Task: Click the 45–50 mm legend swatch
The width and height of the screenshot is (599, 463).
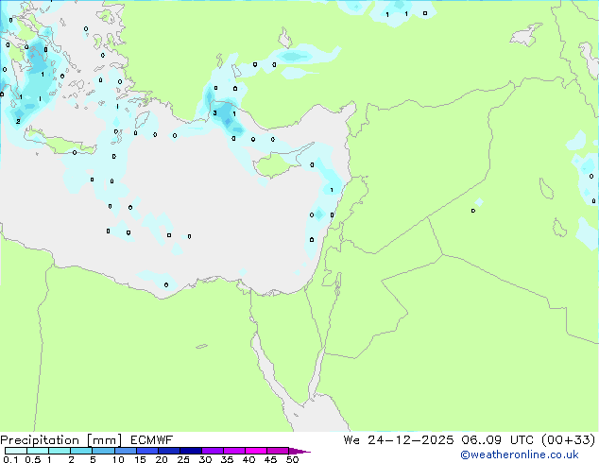Action: pyautogui.click(x=278, y=451)
